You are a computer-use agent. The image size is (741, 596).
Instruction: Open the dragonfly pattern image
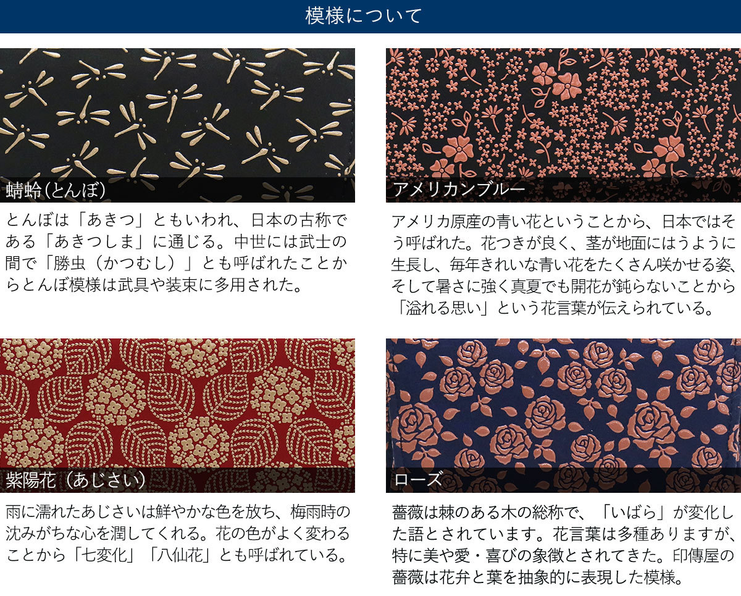point(177,125)
